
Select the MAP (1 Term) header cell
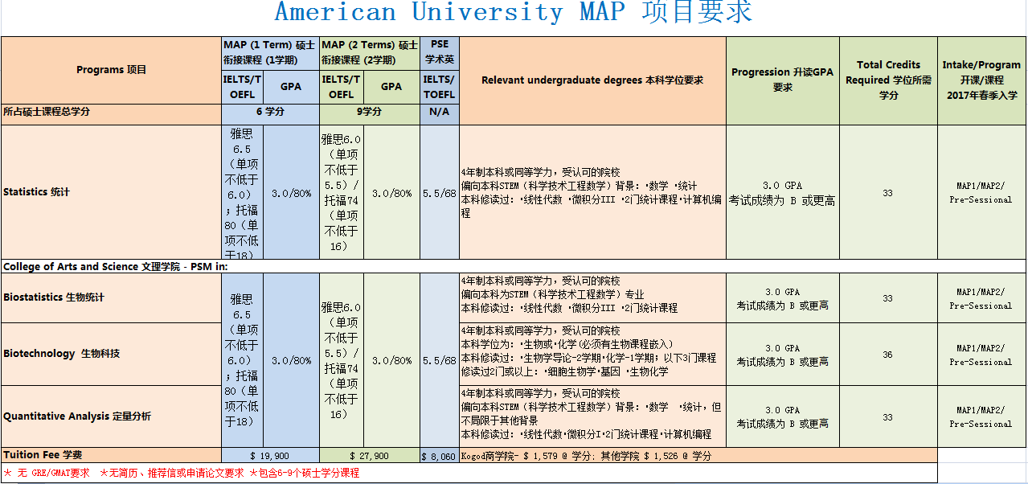(x=270, y=53)
